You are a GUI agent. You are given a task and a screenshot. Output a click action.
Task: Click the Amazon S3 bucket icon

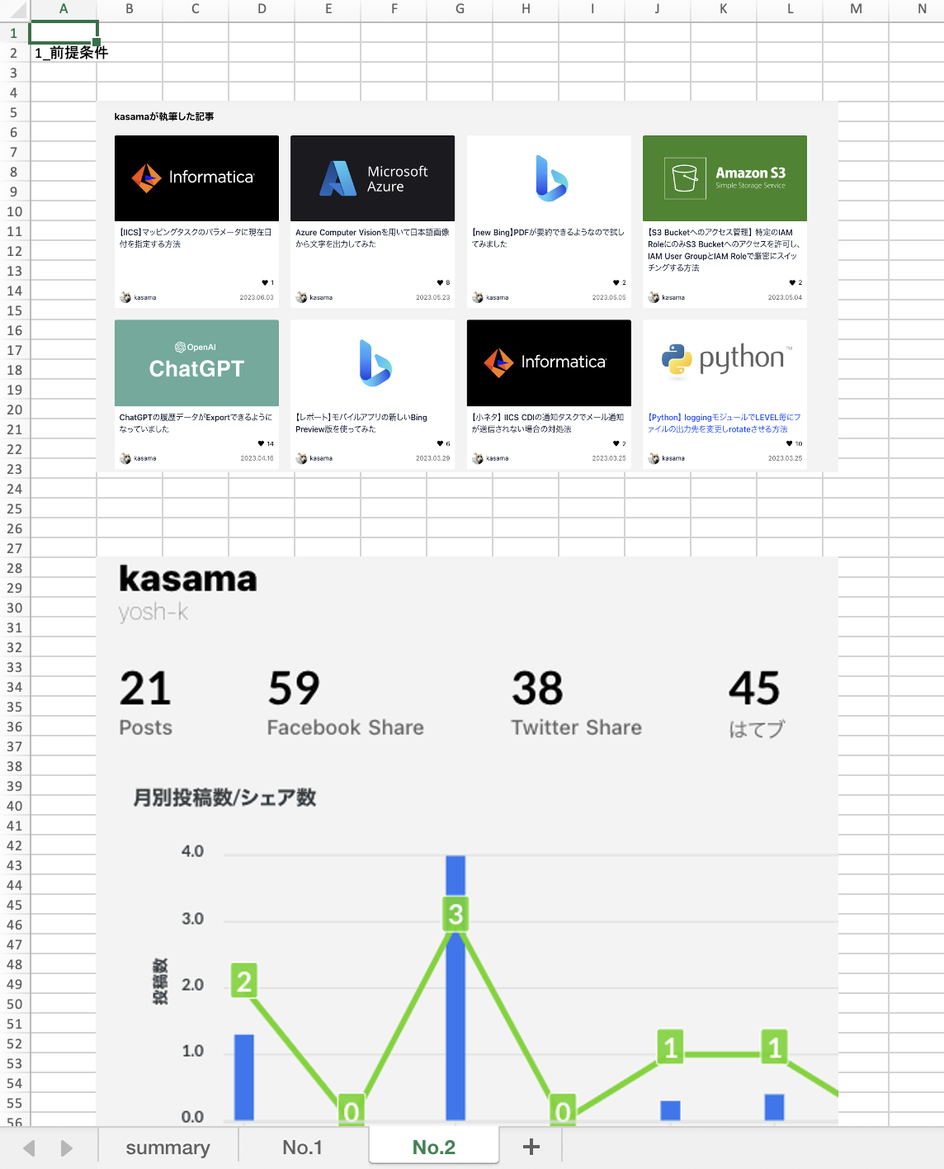point(685,178)
